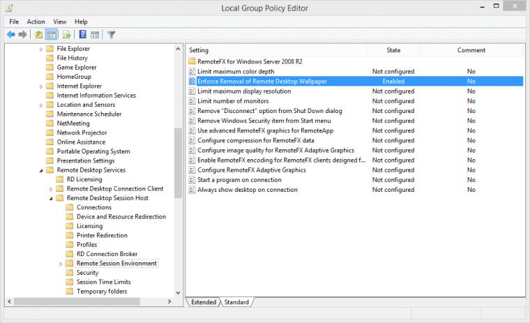The width and height of the screenshot is (530, 323).
Task: Sort by the State column header
Action: tap(393, 50)
